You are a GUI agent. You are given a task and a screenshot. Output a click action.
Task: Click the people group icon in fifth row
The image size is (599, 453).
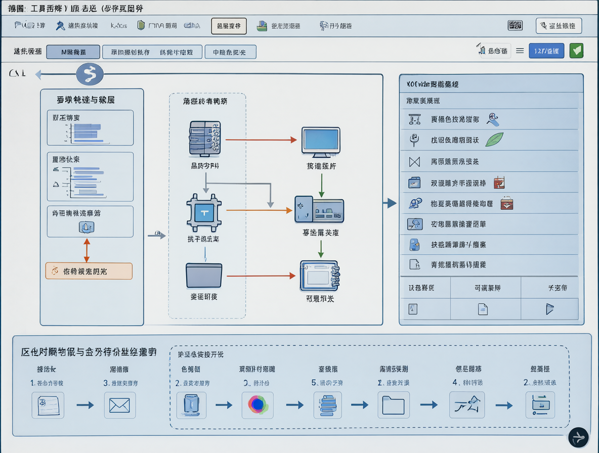pos(415,203)
